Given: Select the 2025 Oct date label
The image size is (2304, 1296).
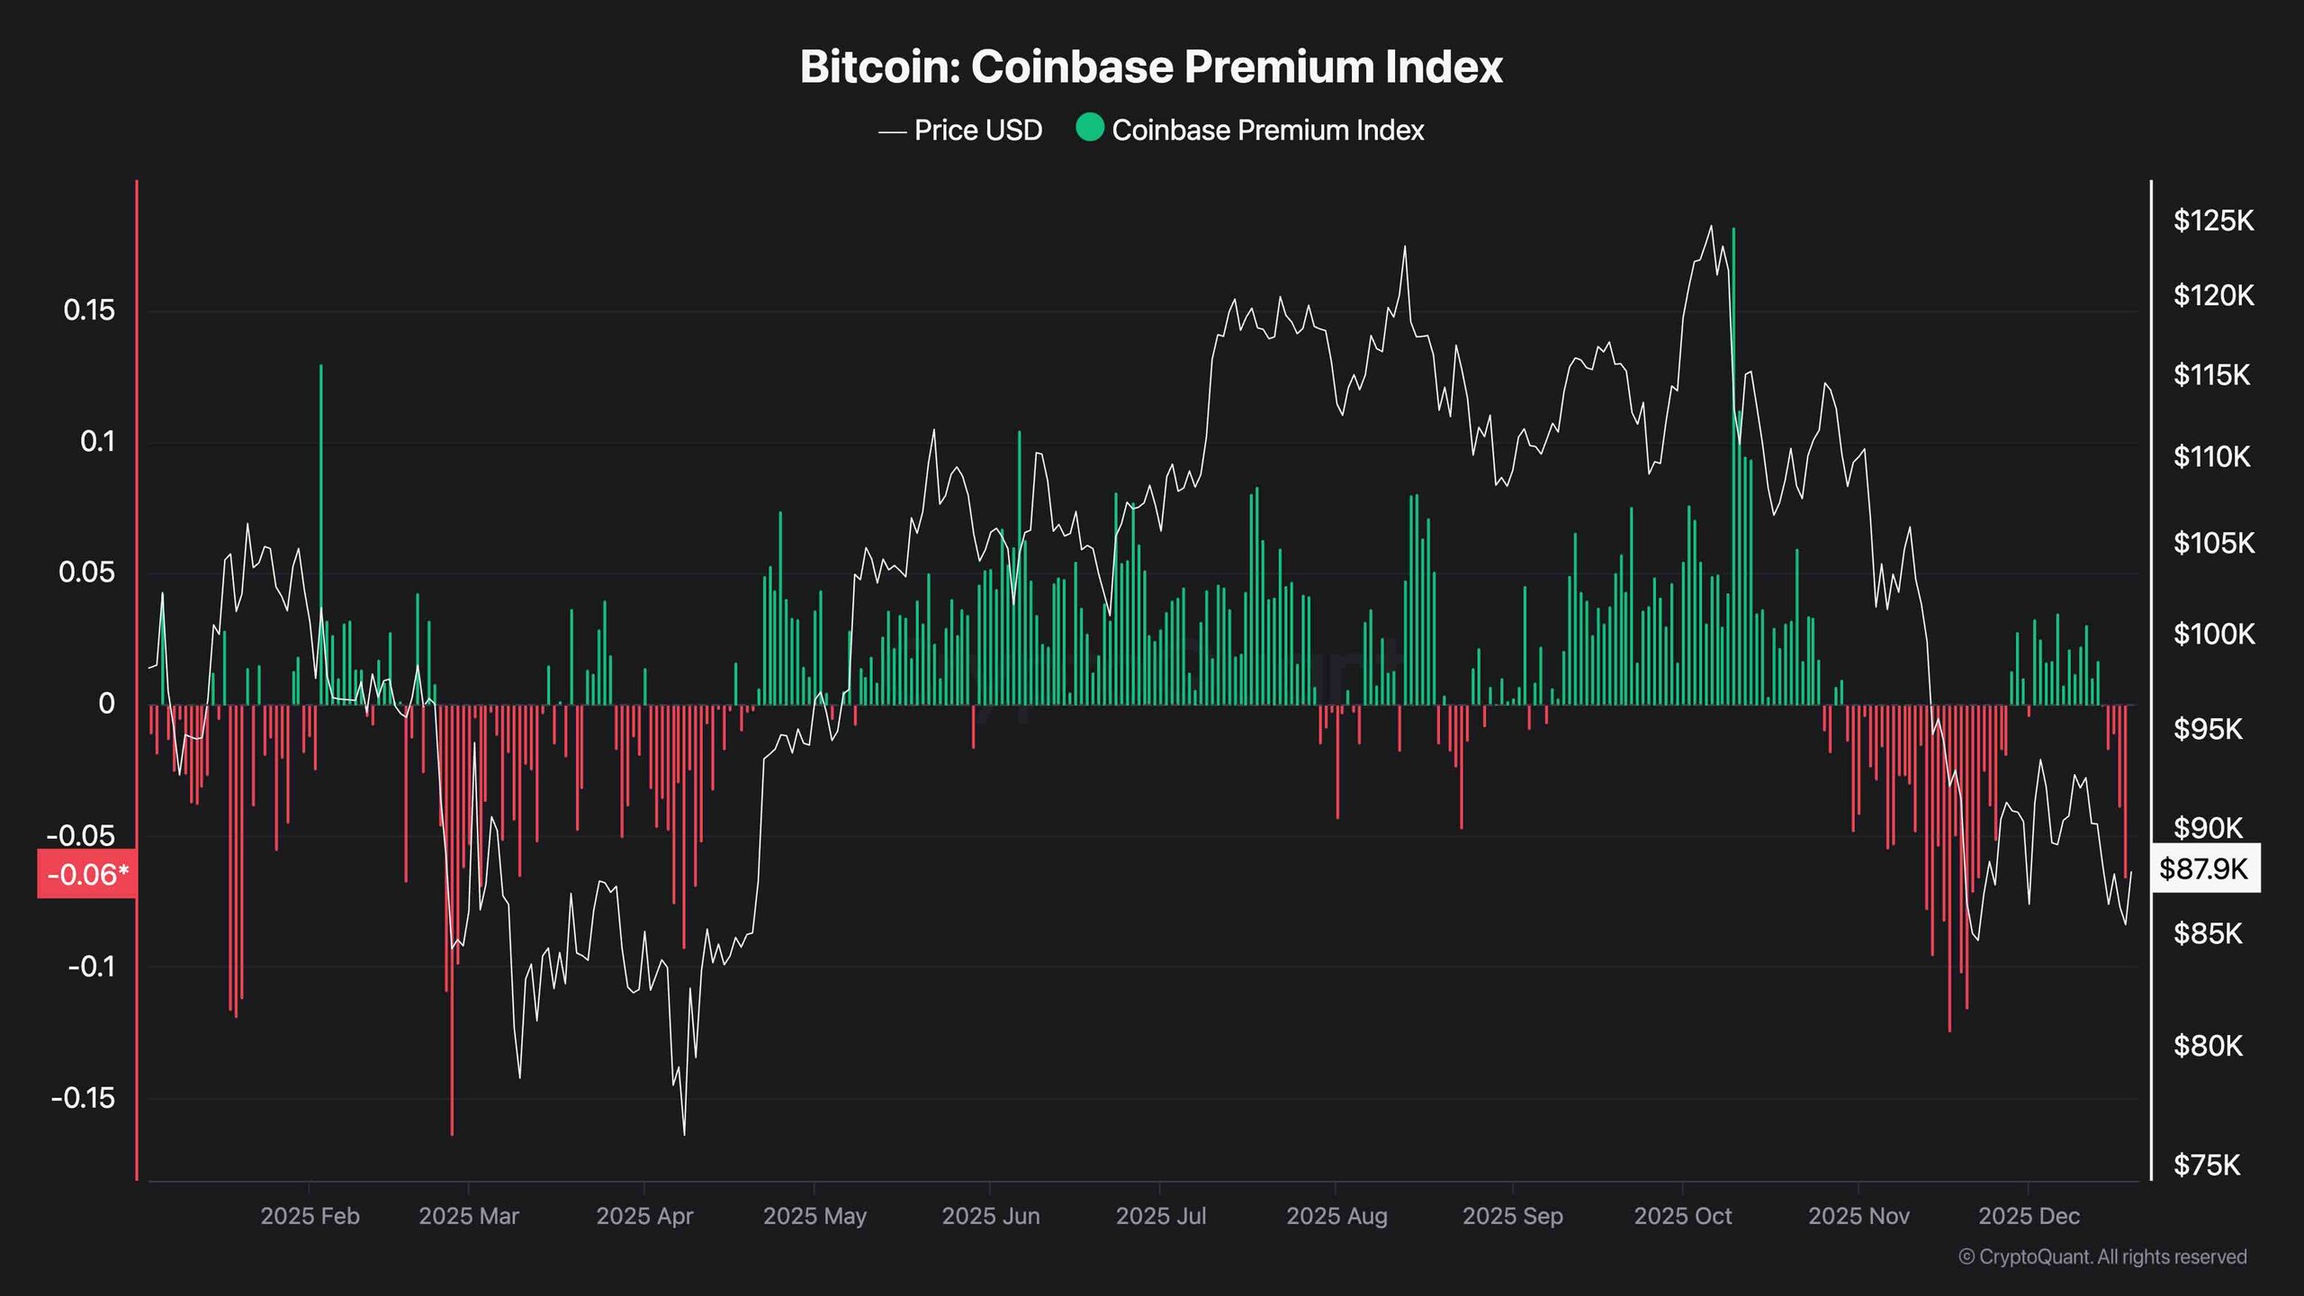Looking at the screenshot, I should [1682, 1216].
